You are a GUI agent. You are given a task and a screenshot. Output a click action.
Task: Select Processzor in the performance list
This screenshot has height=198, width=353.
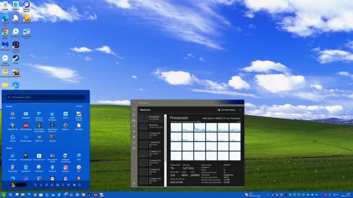[151, 118]
